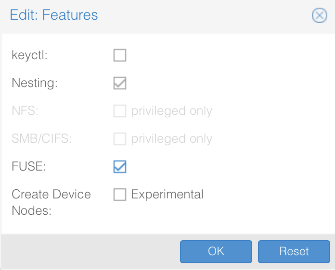The width and height of the screenshot is (335, 270).
Task: Click the "Edit: Features" dialog title
Action: click(54, 15)
